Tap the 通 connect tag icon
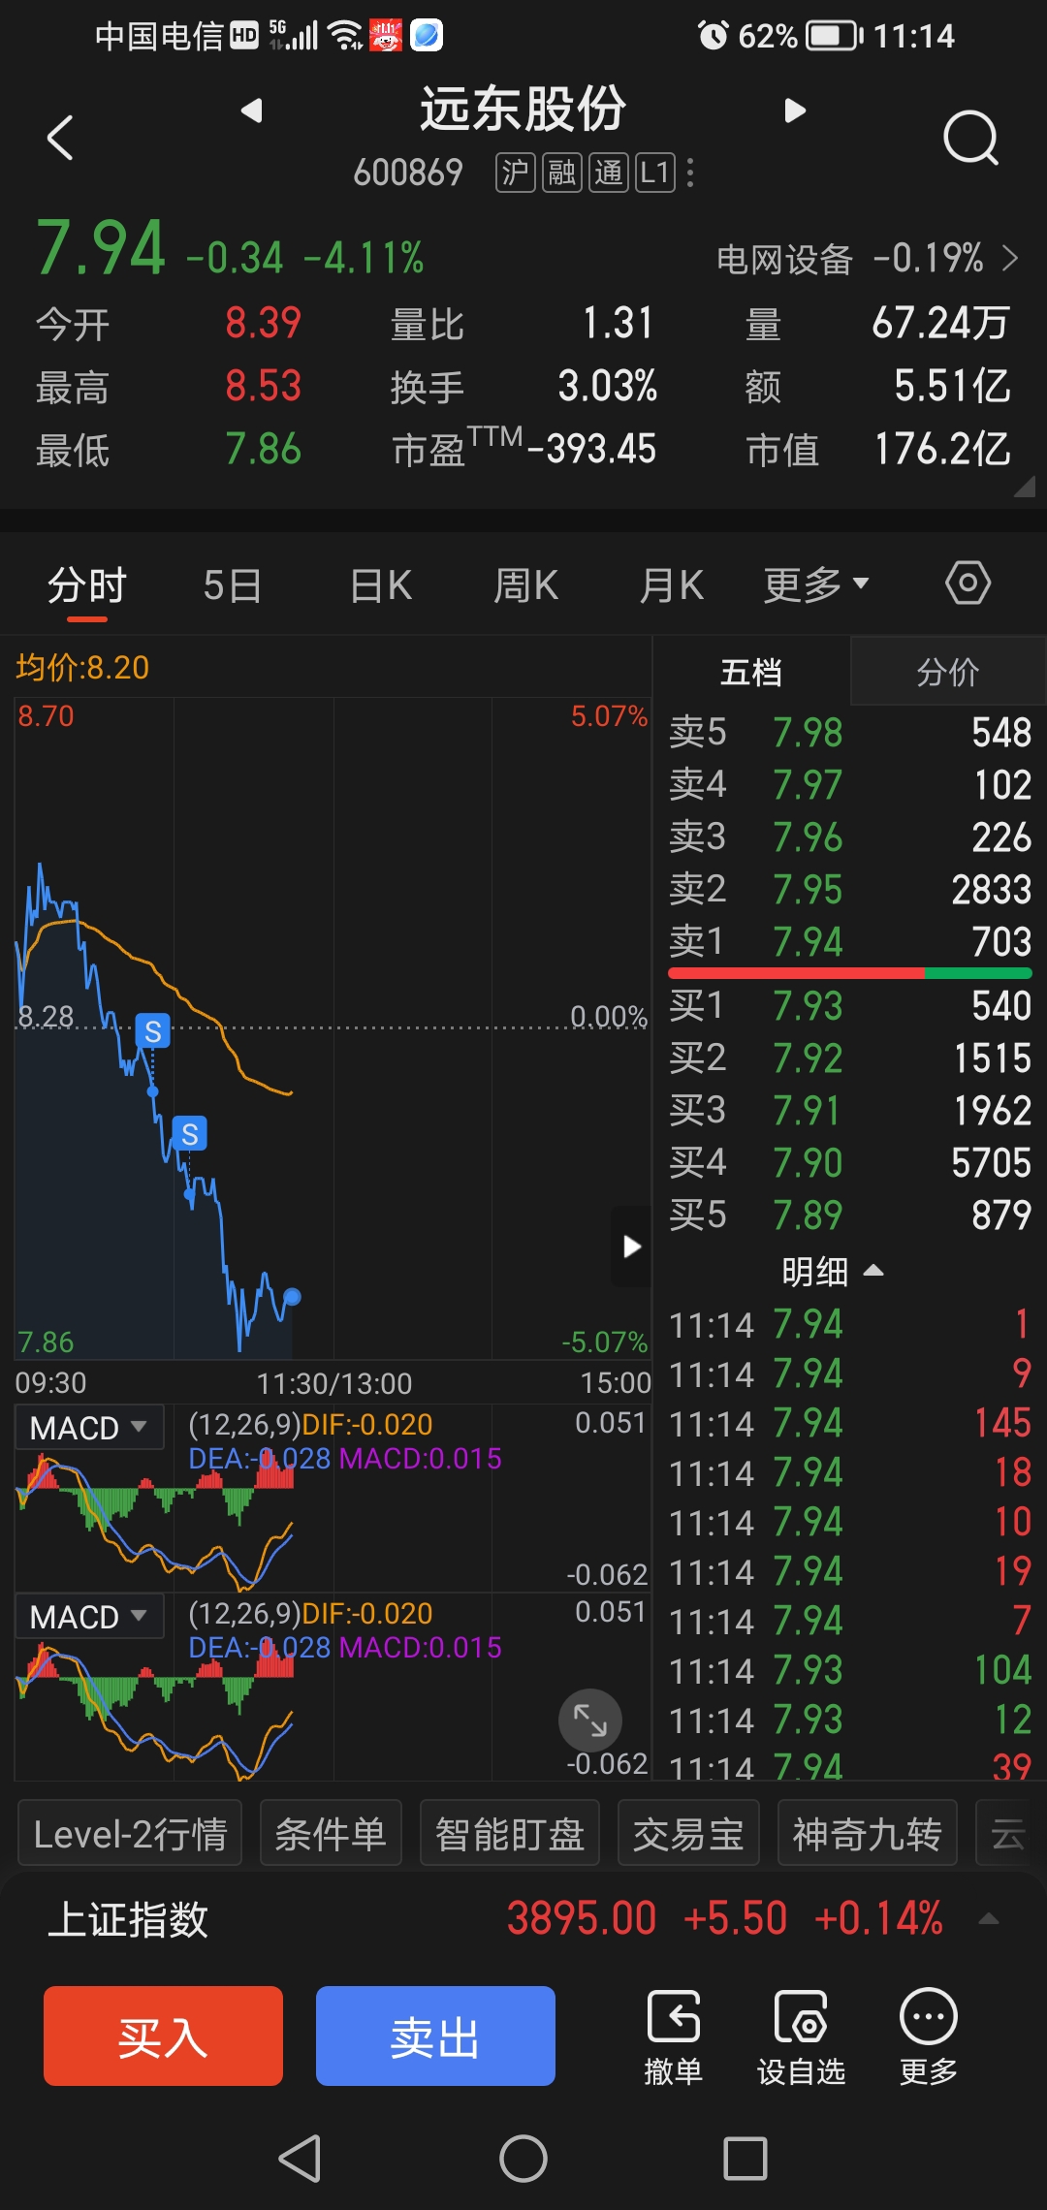The width and height of the screenshot is (1047, 2210). click(609, 174)
